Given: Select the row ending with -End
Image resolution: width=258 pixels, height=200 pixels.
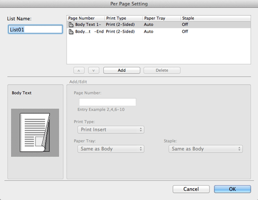Looking at the screenshot, I should [x=158, y=32].
